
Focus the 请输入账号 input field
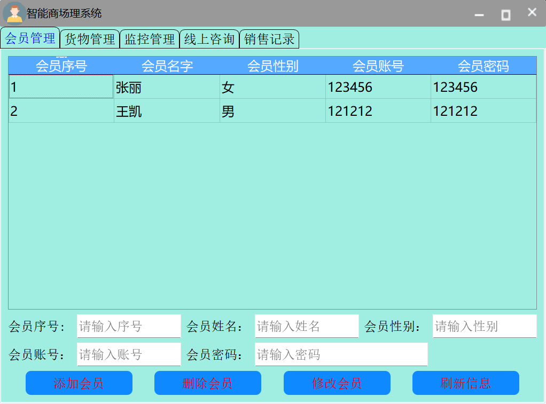click(129, 354)
